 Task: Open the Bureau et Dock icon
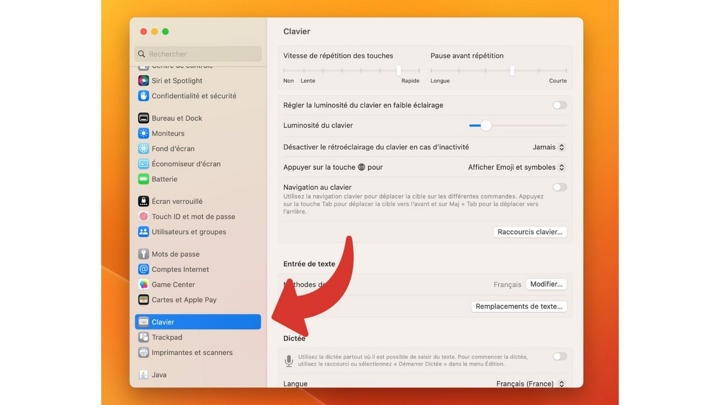[x=143, y=118]
